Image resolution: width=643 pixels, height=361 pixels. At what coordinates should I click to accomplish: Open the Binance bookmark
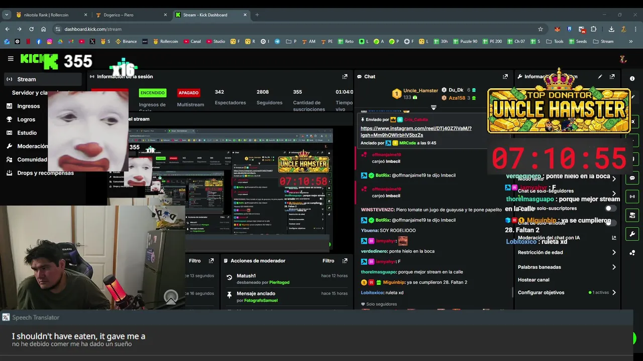point(126,42)
